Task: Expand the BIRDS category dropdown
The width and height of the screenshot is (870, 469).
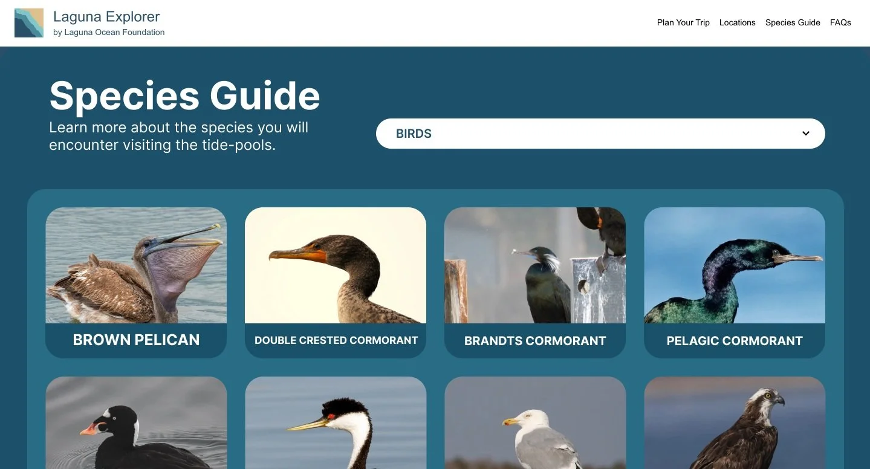Action: [600, 134]
